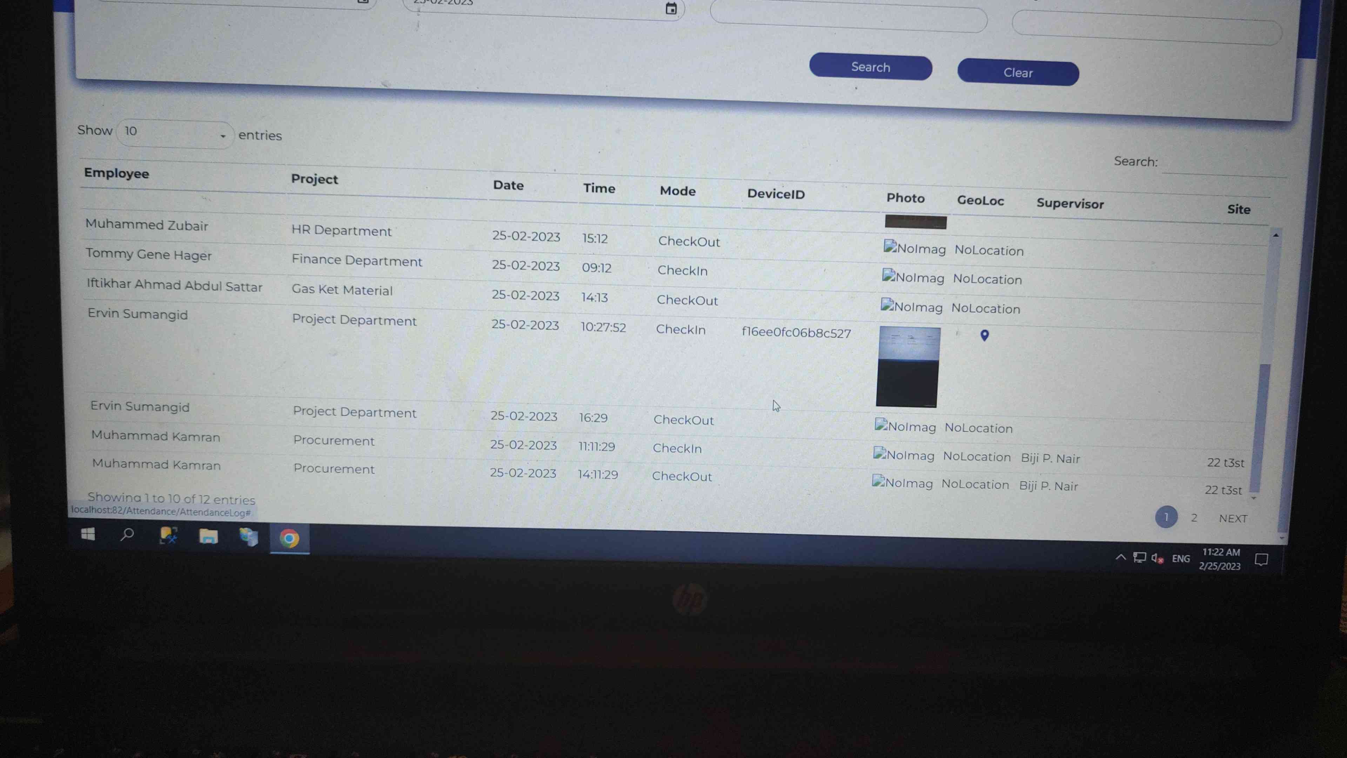Go to page 2 of results
Screen dimensions: 1347x758
tap(1194, 517)
